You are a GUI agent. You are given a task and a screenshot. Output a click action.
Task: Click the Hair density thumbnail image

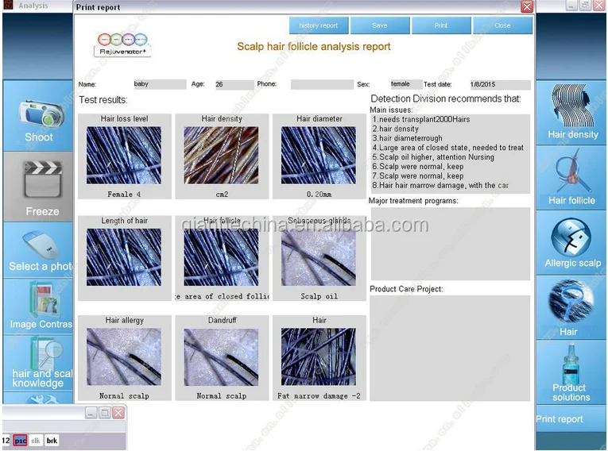pos(223,156)
